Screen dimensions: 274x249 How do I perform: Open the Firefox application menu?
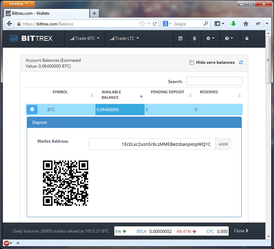19,4
